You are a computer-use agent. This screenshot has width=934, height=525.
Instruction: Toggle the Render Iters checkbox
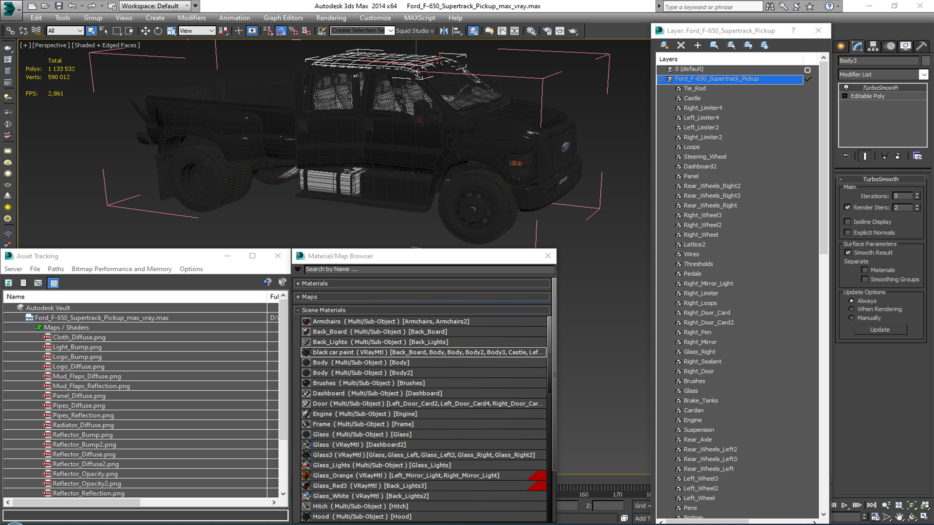point(847,207)
